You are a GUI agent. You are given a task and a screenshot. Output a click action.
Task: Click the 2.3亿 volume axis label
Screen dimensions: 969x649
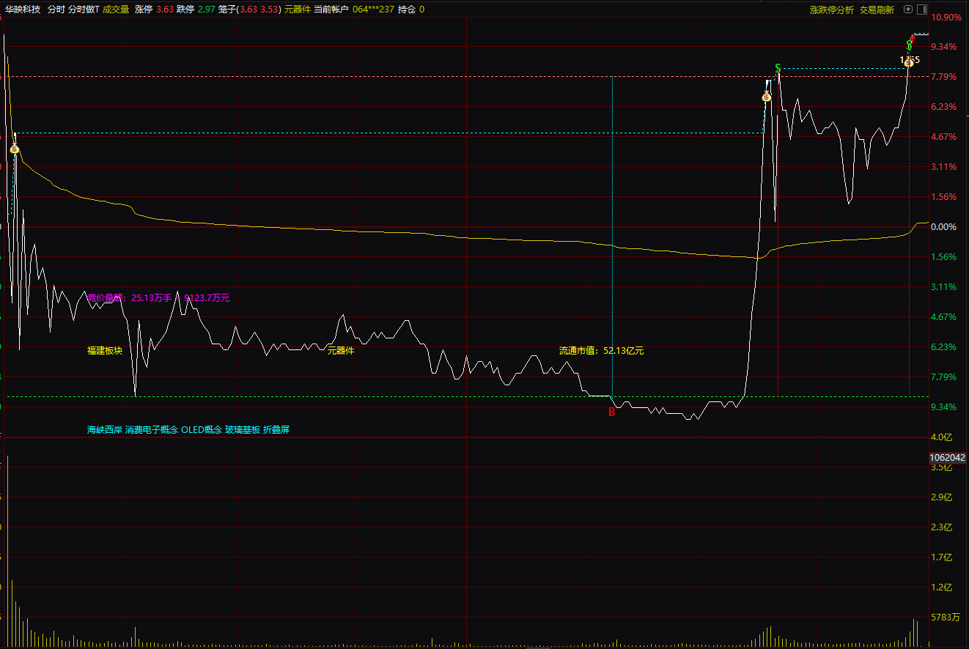(x=941, y=527)
